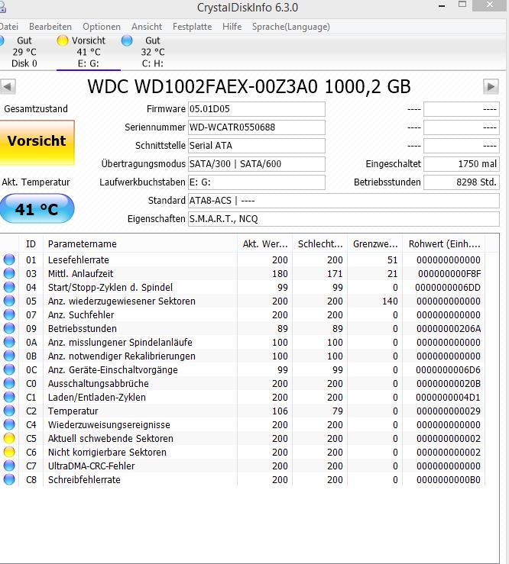The image size is (509, 564).
Task: Click worst value 171 for Mittl. Anlaufzeit
Action: pos(335,274)
